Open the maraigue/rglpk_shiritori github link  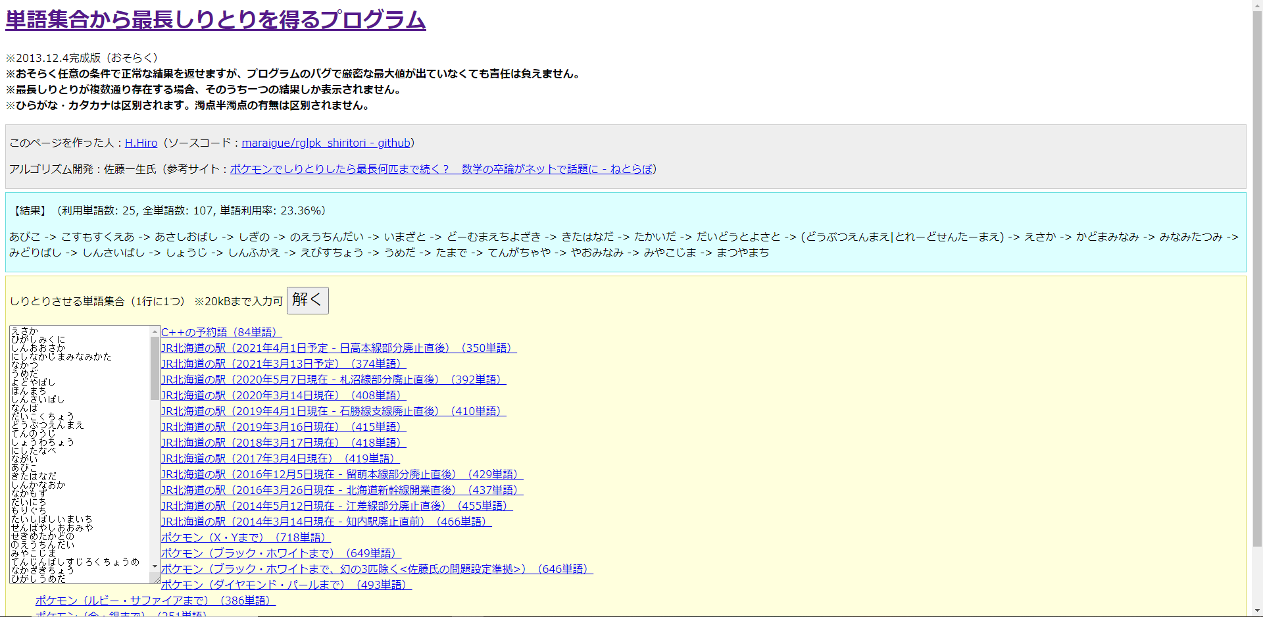point(326,143)
